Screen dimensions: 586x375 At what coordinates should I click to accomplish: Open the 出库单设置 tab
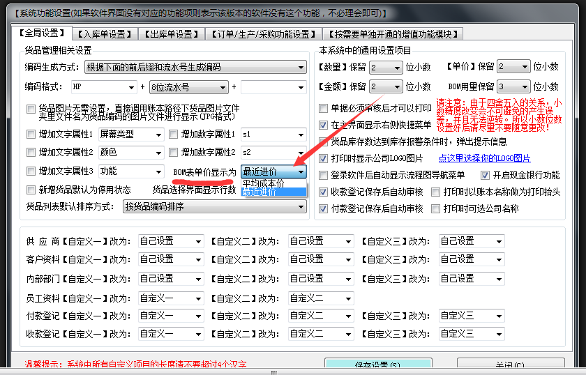click(x=170, y=34)
